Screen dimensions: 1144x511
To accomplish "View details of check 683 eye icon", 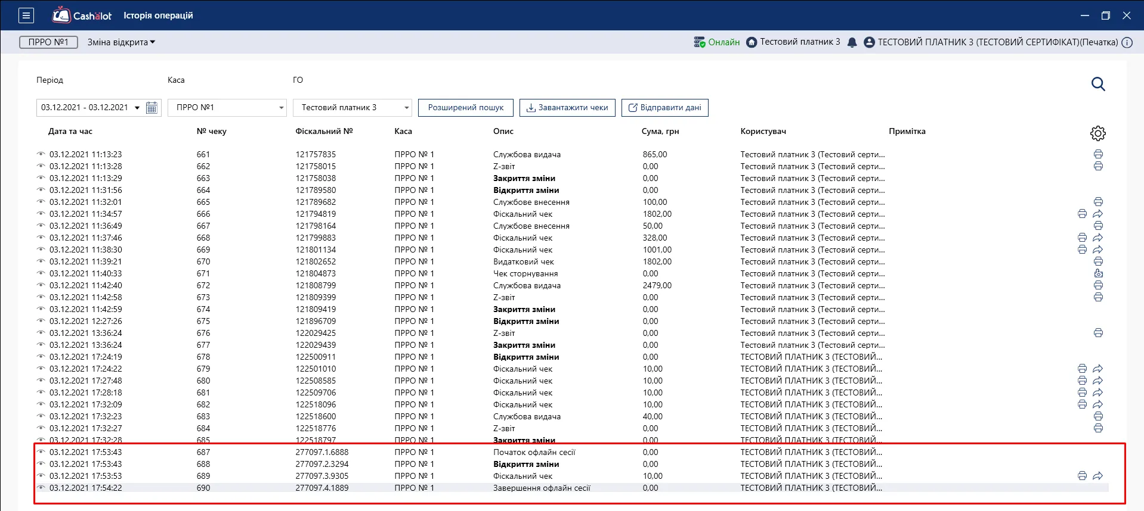I will (41, 416).
